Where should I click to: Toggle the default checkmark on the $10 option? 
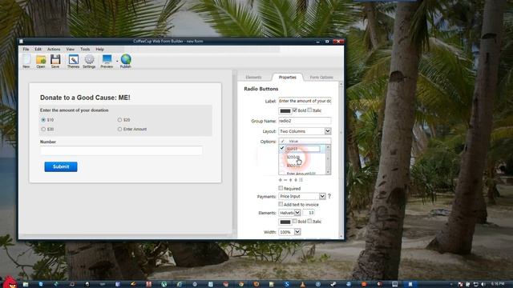[282, 148]
